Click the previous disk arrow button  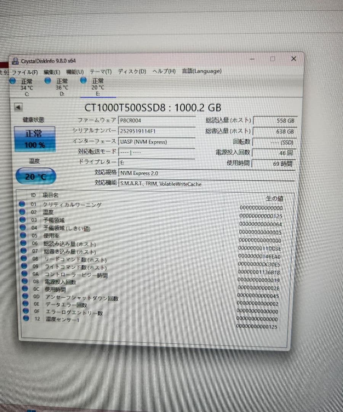tap(18, 107)
